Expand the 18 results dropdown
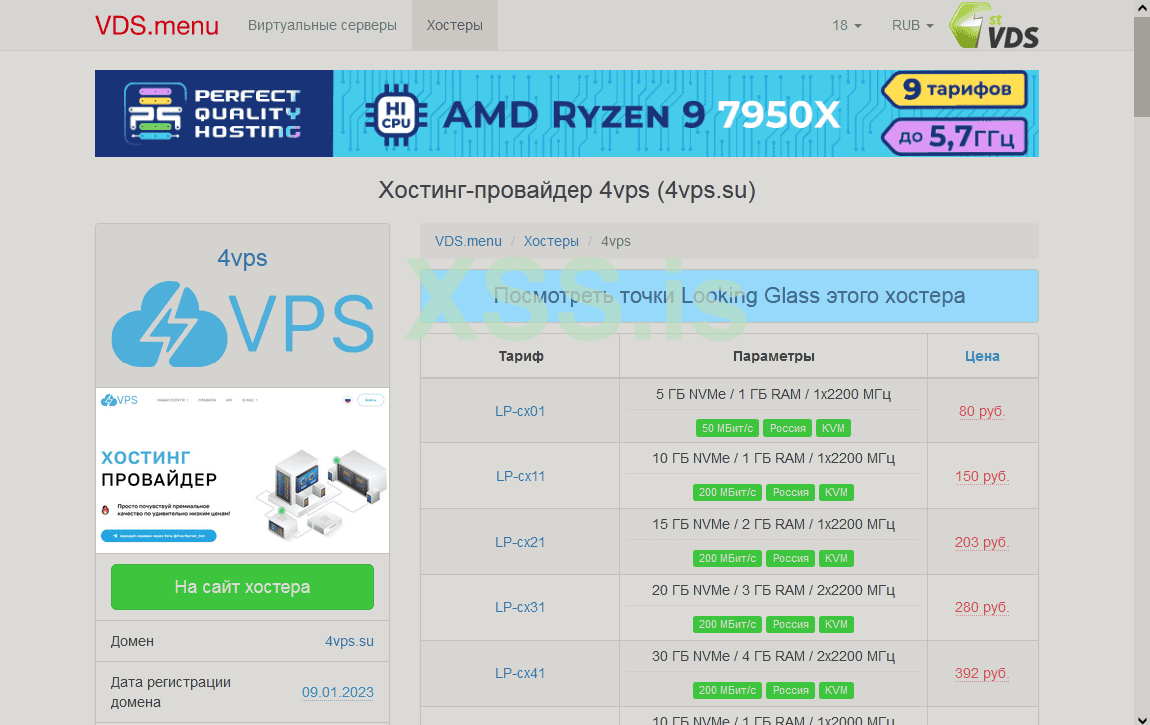 point(846,25)
